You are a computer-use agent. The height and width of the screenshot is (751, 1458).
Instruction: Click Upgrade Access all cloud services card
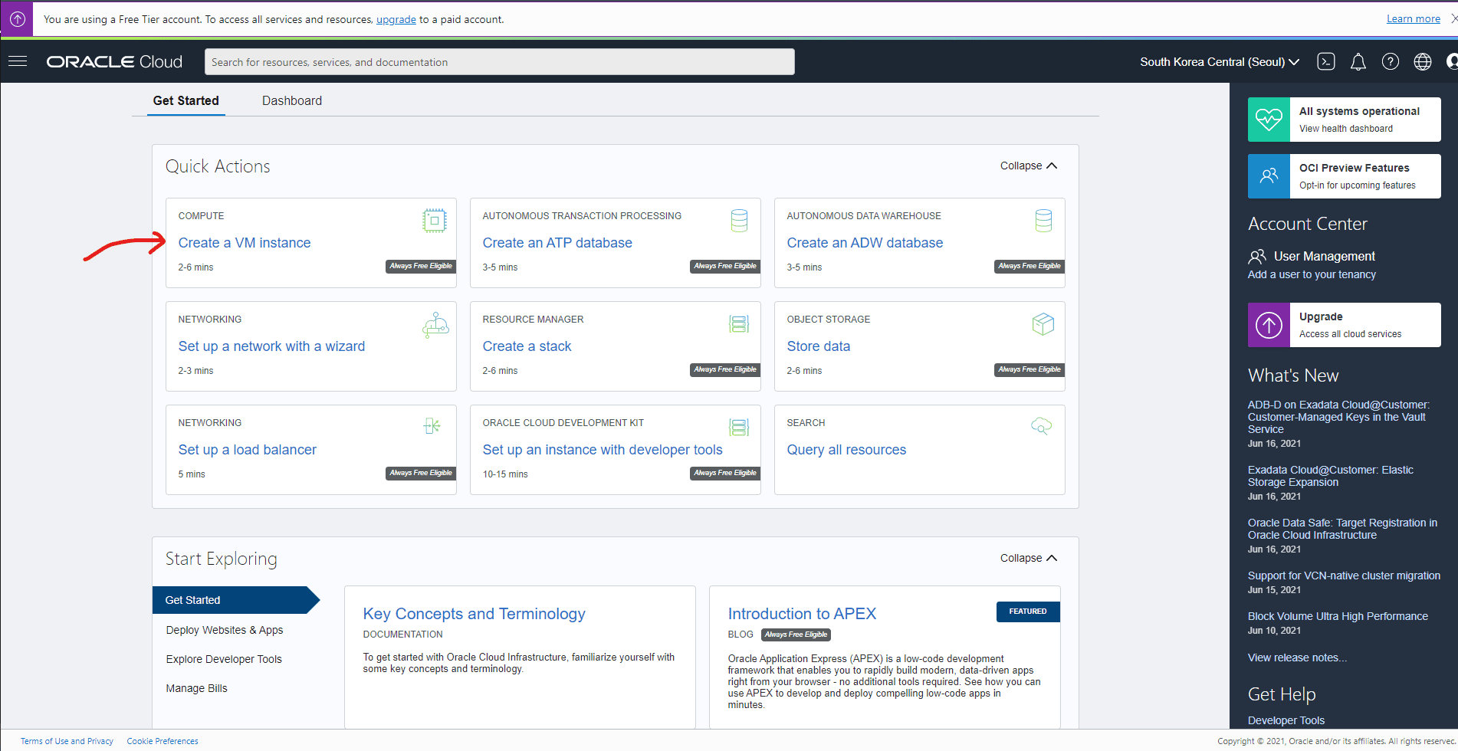tap(1345, 325)
